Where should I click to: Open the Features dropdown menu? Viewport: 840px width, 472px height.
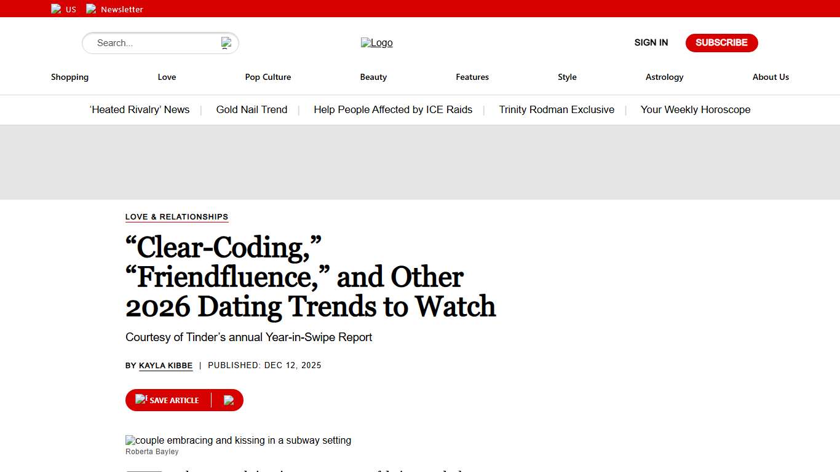tap(472, 77)
